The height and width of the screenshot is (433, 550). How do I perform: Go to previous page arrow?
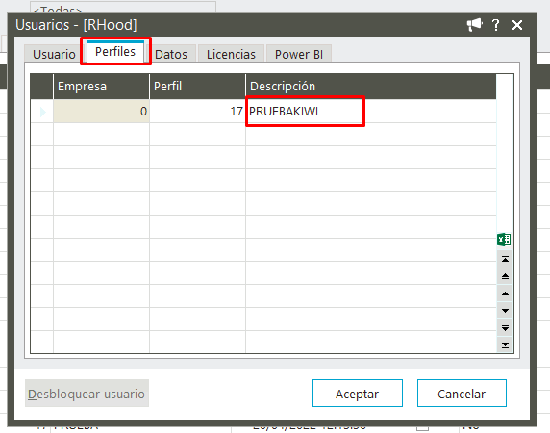[x=505, y=276]
